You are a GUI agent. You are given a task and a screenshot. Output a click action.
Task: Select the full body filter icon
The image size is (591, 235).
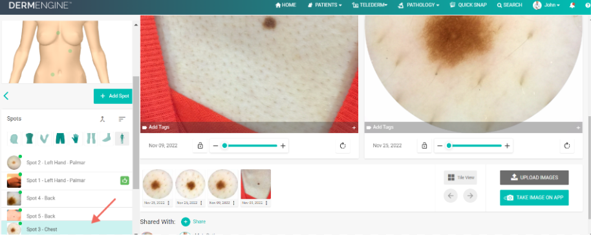pyautogui.click(x=122, y=139)
